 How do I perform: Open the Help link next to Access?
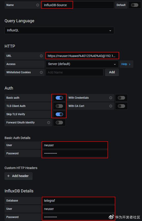tap(126, 64)
